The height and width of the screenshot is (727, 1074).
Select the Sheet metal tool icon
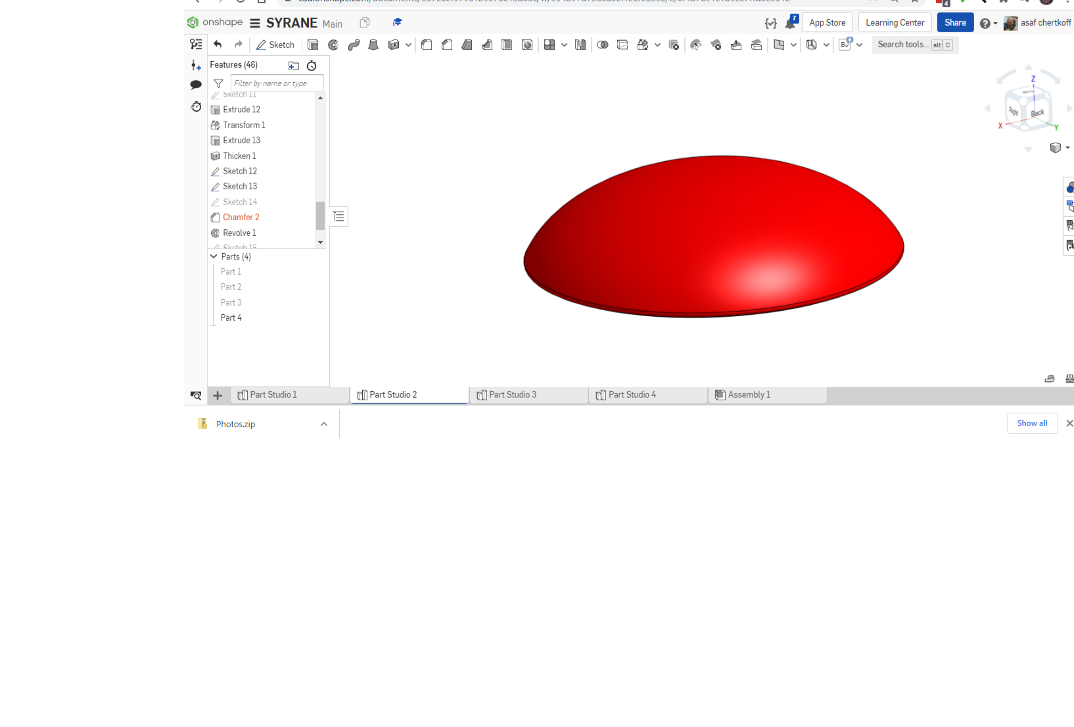coord(812,45)
